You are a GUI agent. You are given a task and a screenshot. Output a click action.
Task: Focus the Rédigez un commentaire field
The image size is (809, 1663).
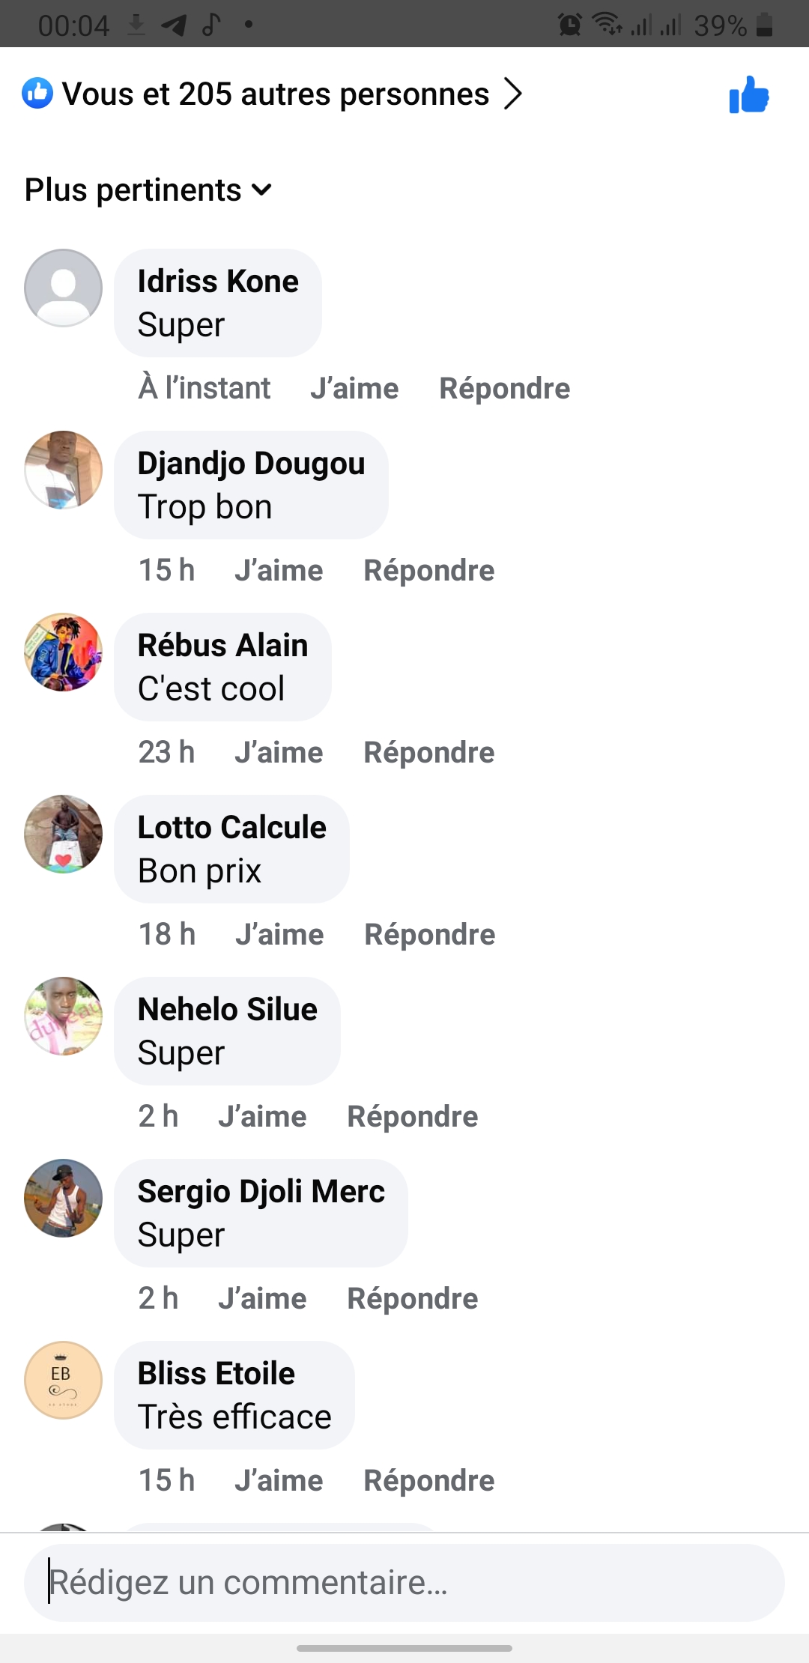click(x=404, y=1583)
